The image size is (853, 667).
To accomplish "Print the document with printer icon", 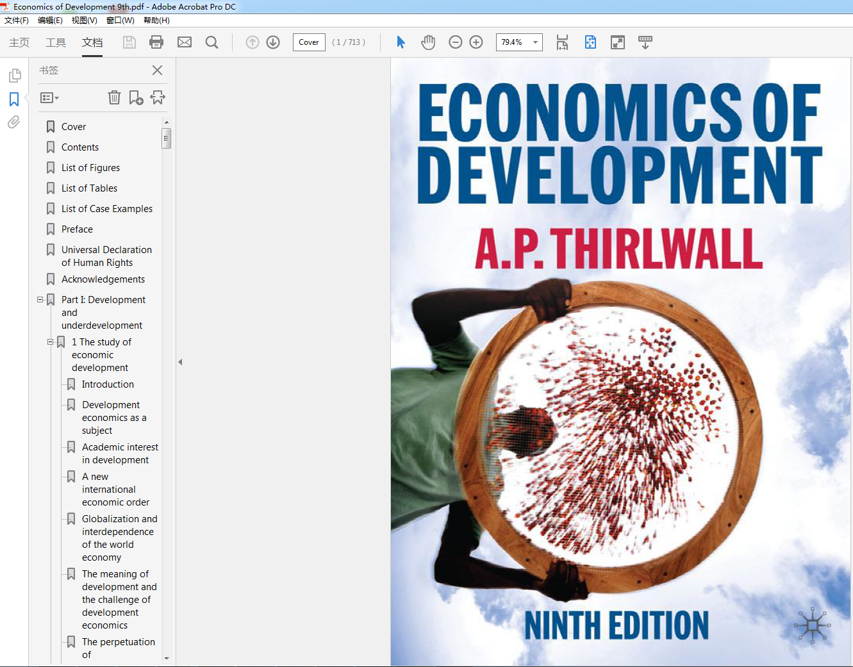I will coord(156,42).
